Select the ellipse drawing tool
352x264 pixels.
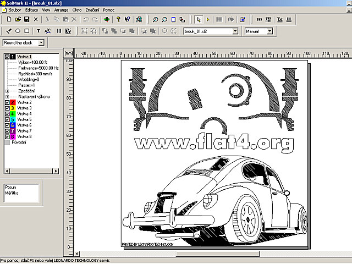[18, 31]
